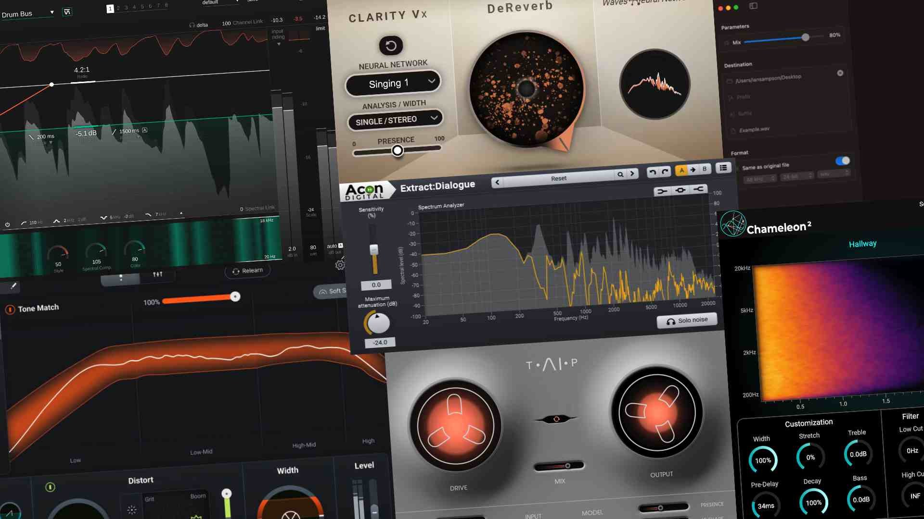Select the B comparison slot
Viewport: 924px width, 519px height.
click(705, 169)
